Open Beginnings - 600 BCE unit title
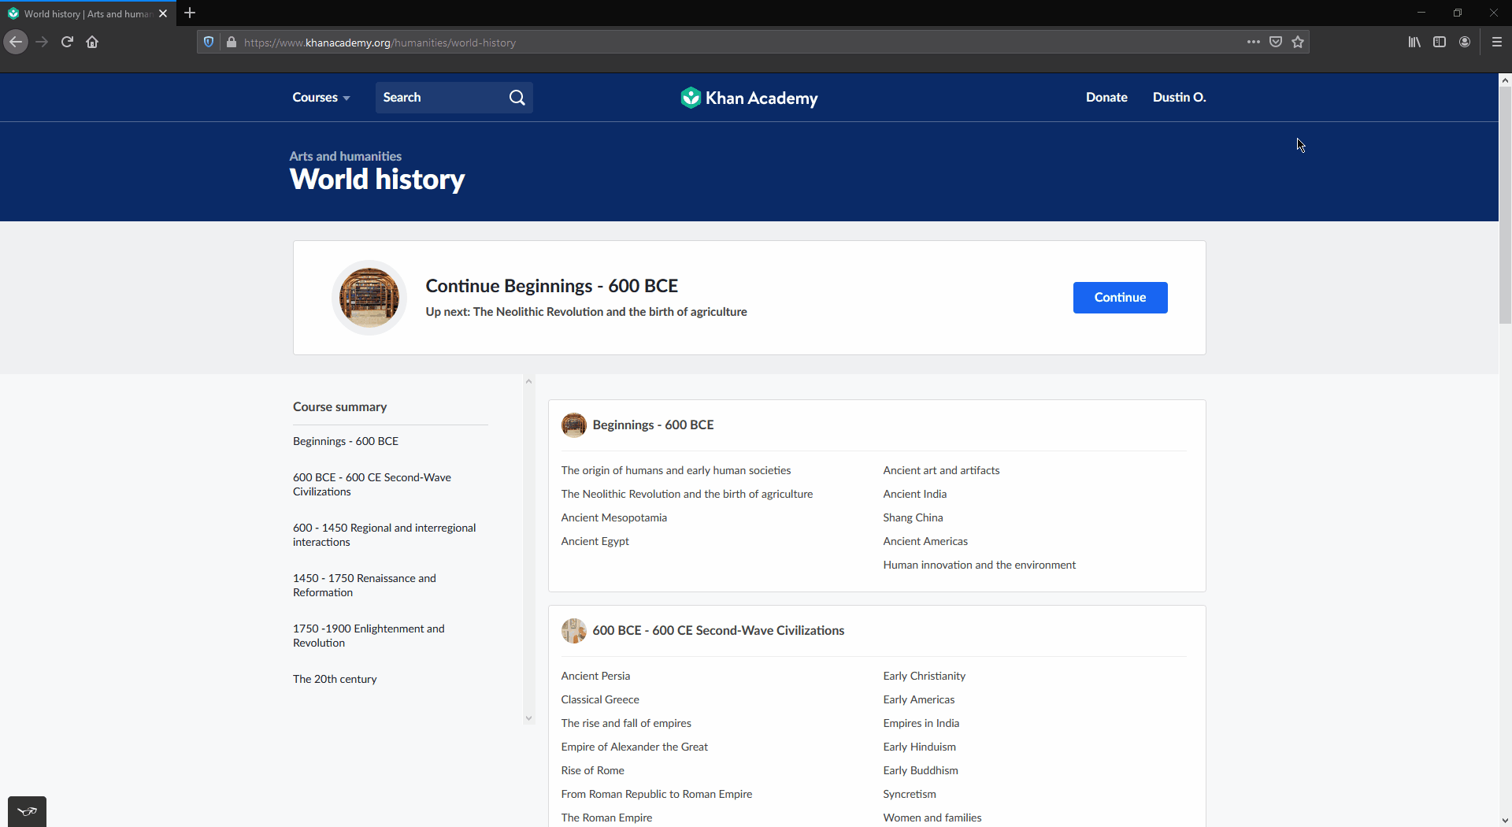The width and height of the screenshot is (1512, 827). pyautogui.click(x=653, y=425)
